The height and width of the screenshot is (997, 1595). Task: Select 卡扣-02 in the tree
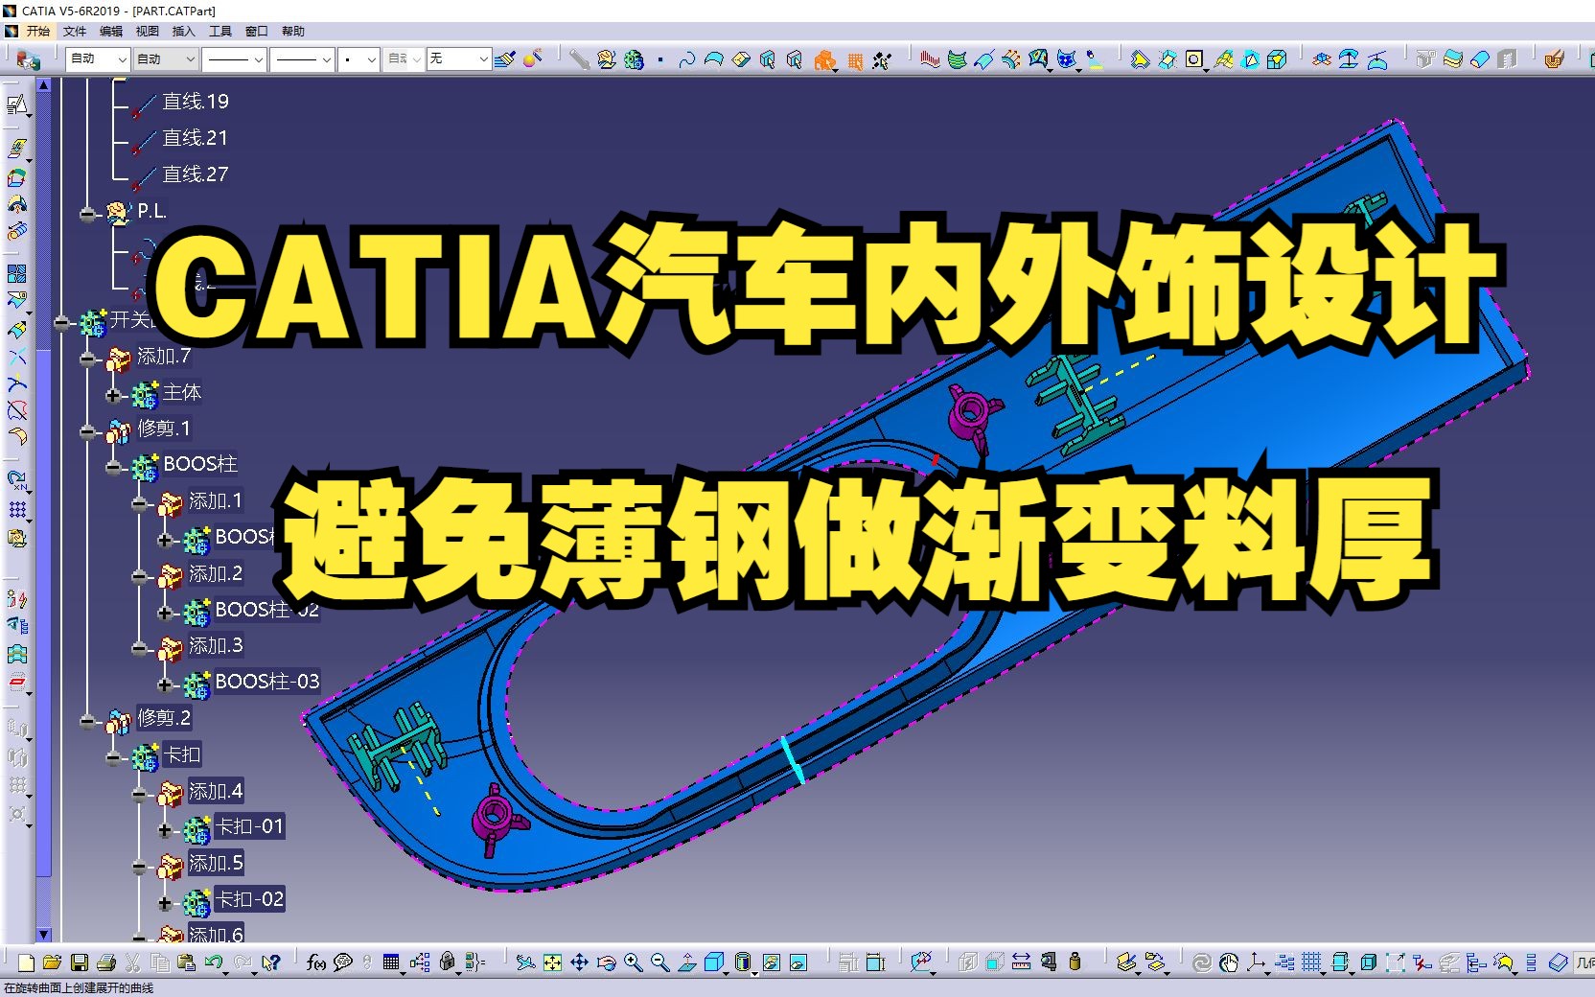(249, 899)
